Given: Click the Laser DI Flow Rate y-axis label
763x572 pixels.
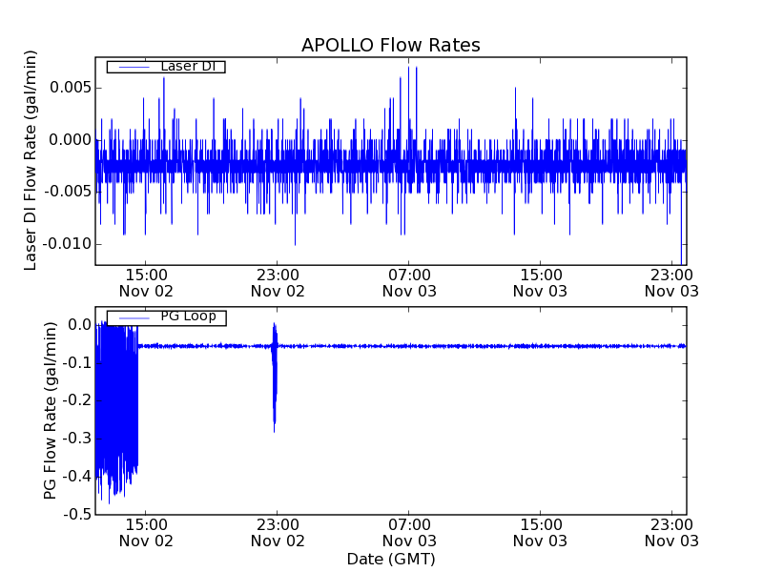Looking at the screenshot, I should point(31,162).
